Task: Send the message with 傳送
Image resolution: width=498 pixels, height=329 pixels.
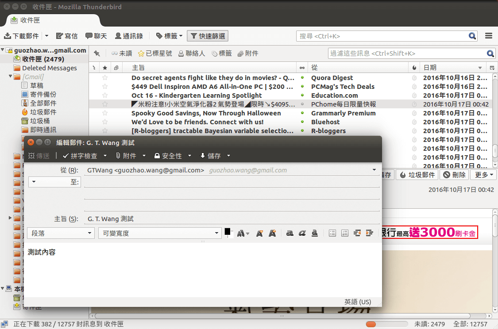Action: (39, 156)
